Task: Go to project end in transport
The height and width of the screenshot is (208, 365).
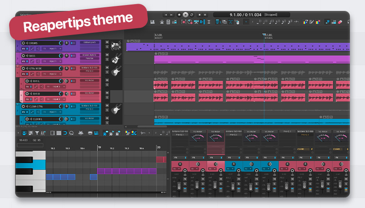Action: coord(172,15)
